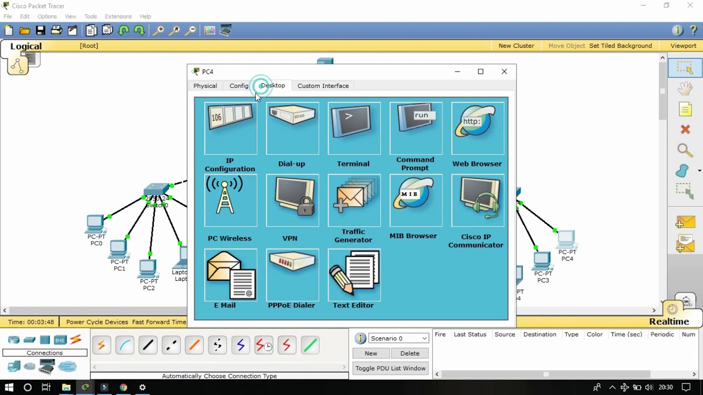Open the MIB Browser

coord(416,201)
